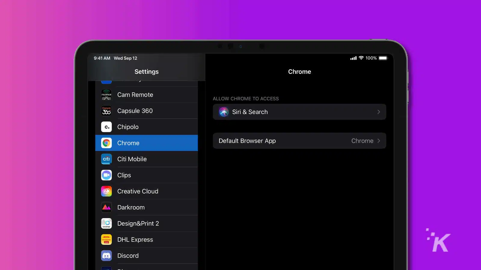481x270 pixels.
Task: Tap the DHL Express app icon
Action: click(106, 239)
